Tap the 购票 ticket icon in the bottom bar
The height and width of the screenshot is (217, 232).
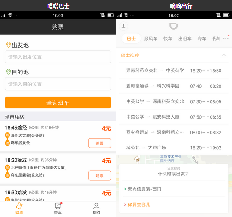click(x=19, y=206)
